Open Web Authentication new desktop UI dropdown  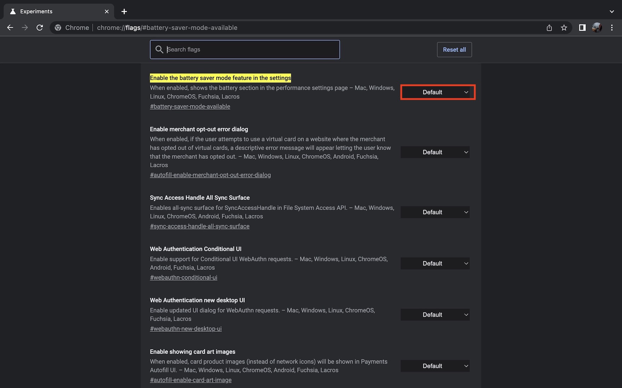pos(435,315)
